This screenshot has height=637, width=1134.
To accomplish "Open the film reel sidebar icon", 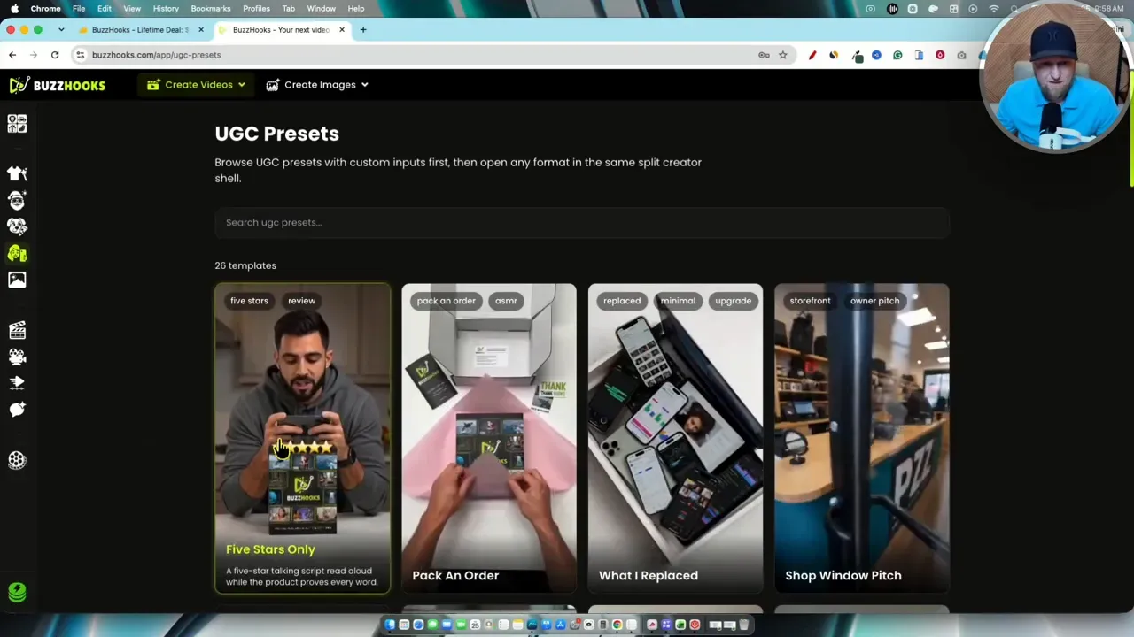I will click(17, 460).
